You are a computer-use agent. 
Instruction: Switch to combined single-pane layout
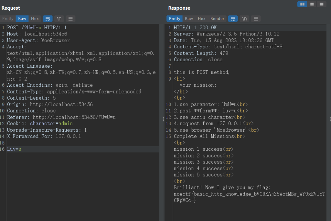tap(322, 4)
